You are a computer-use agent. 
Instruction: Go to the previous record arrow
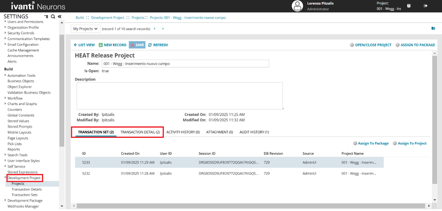[155, 29]
